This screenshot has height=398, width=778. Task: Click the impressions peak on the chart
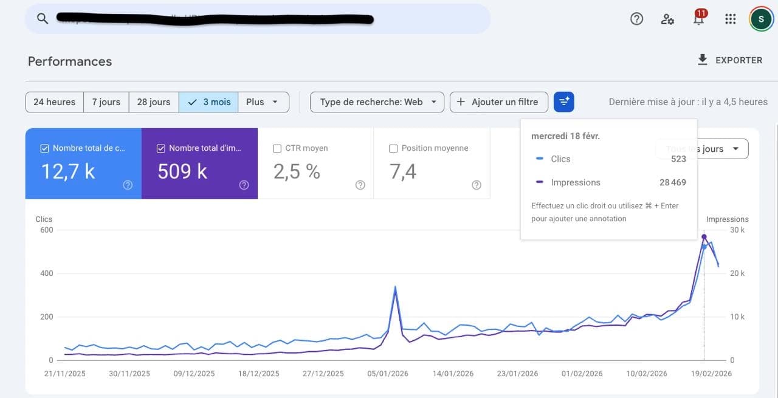704,237
